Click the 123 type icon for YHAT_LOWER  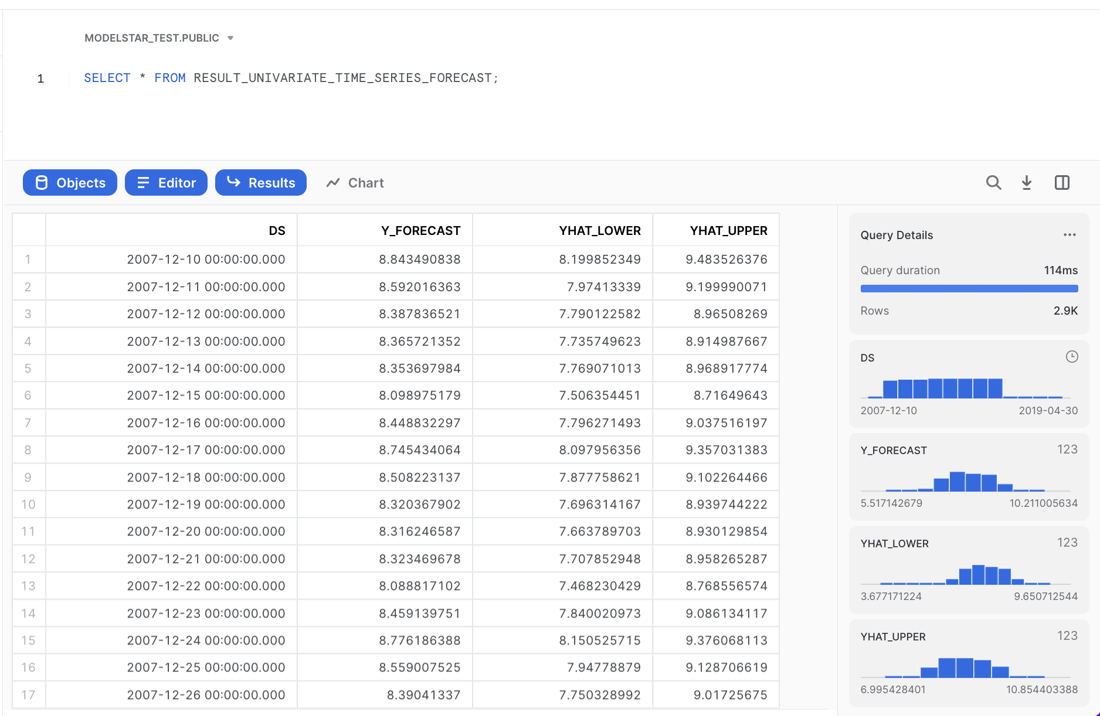tap(1067, 543)
